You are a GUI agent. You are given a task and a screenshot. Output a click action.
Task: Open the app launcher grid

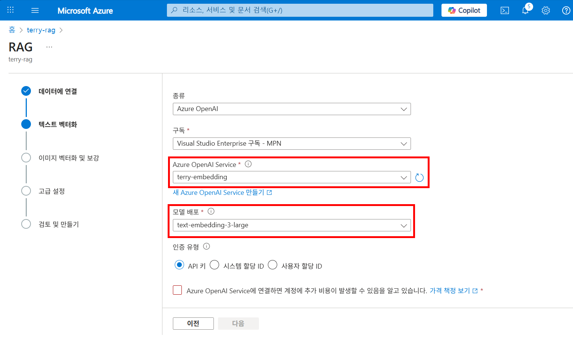(10, 10)
